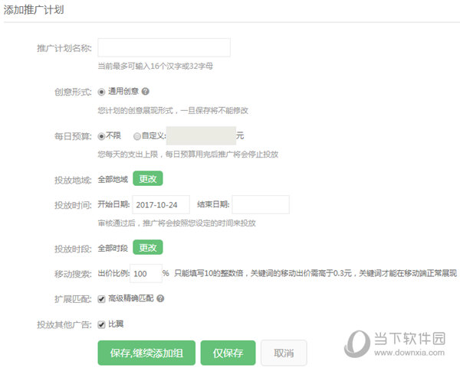
Task: Click the 全部时段 text
Action: click(113, 249)
